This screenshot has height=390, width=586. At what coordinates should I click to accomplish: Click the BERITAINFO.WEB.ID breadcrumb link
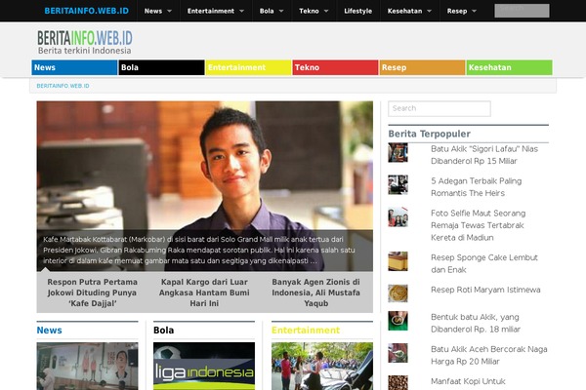63,86
